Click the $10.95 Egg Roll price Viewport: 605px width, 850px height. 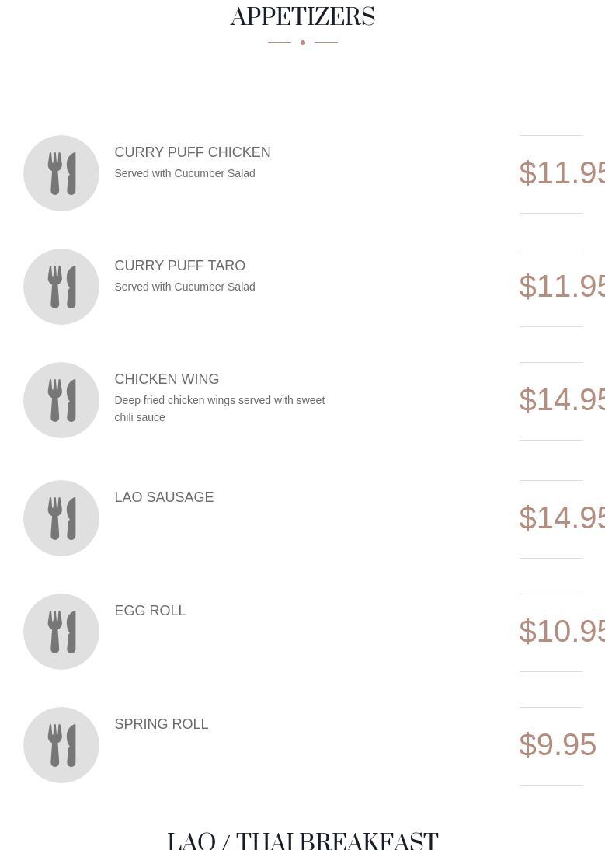pos(562,632)
